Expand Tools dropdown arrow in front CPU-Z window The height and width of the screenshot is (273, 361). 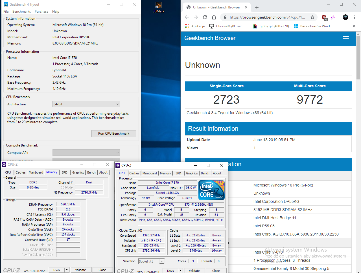tap(181, 271)
